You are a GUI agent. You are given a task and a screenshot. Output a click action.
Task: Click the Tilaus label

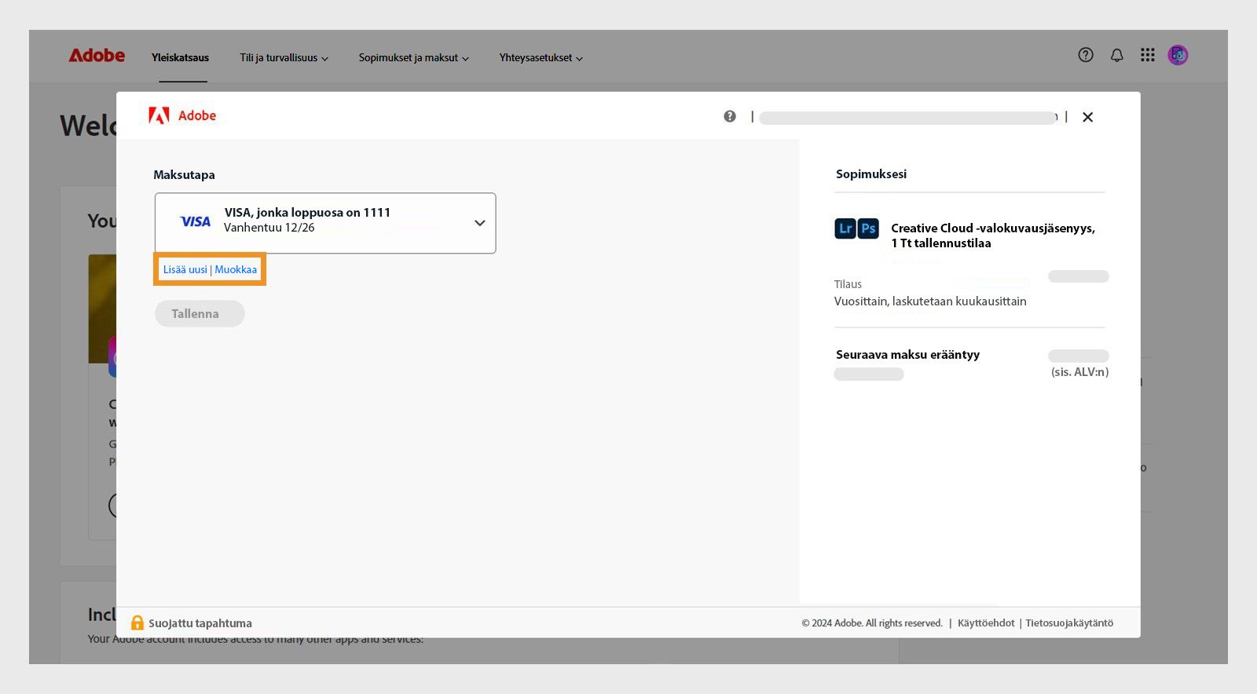coord(848,284)
